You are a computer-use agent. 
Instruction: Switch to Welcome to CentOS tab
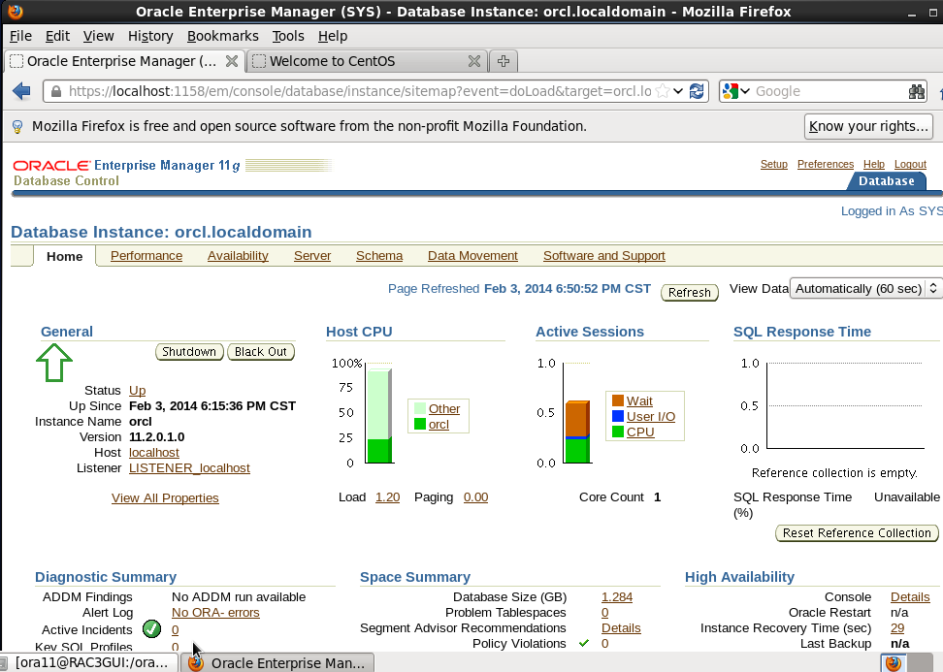(x=332, y=61)
